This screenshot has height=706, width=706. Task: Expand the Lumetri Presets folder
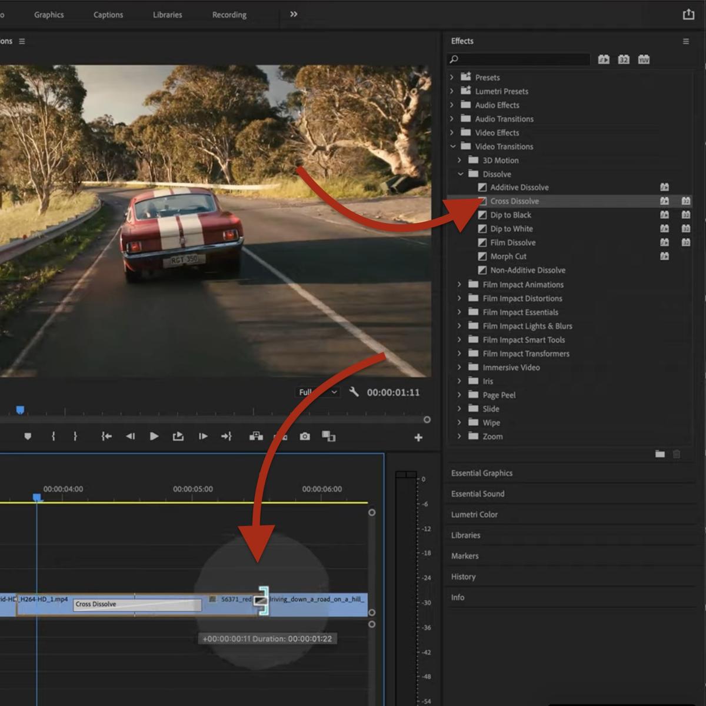(x=452, y=91)
